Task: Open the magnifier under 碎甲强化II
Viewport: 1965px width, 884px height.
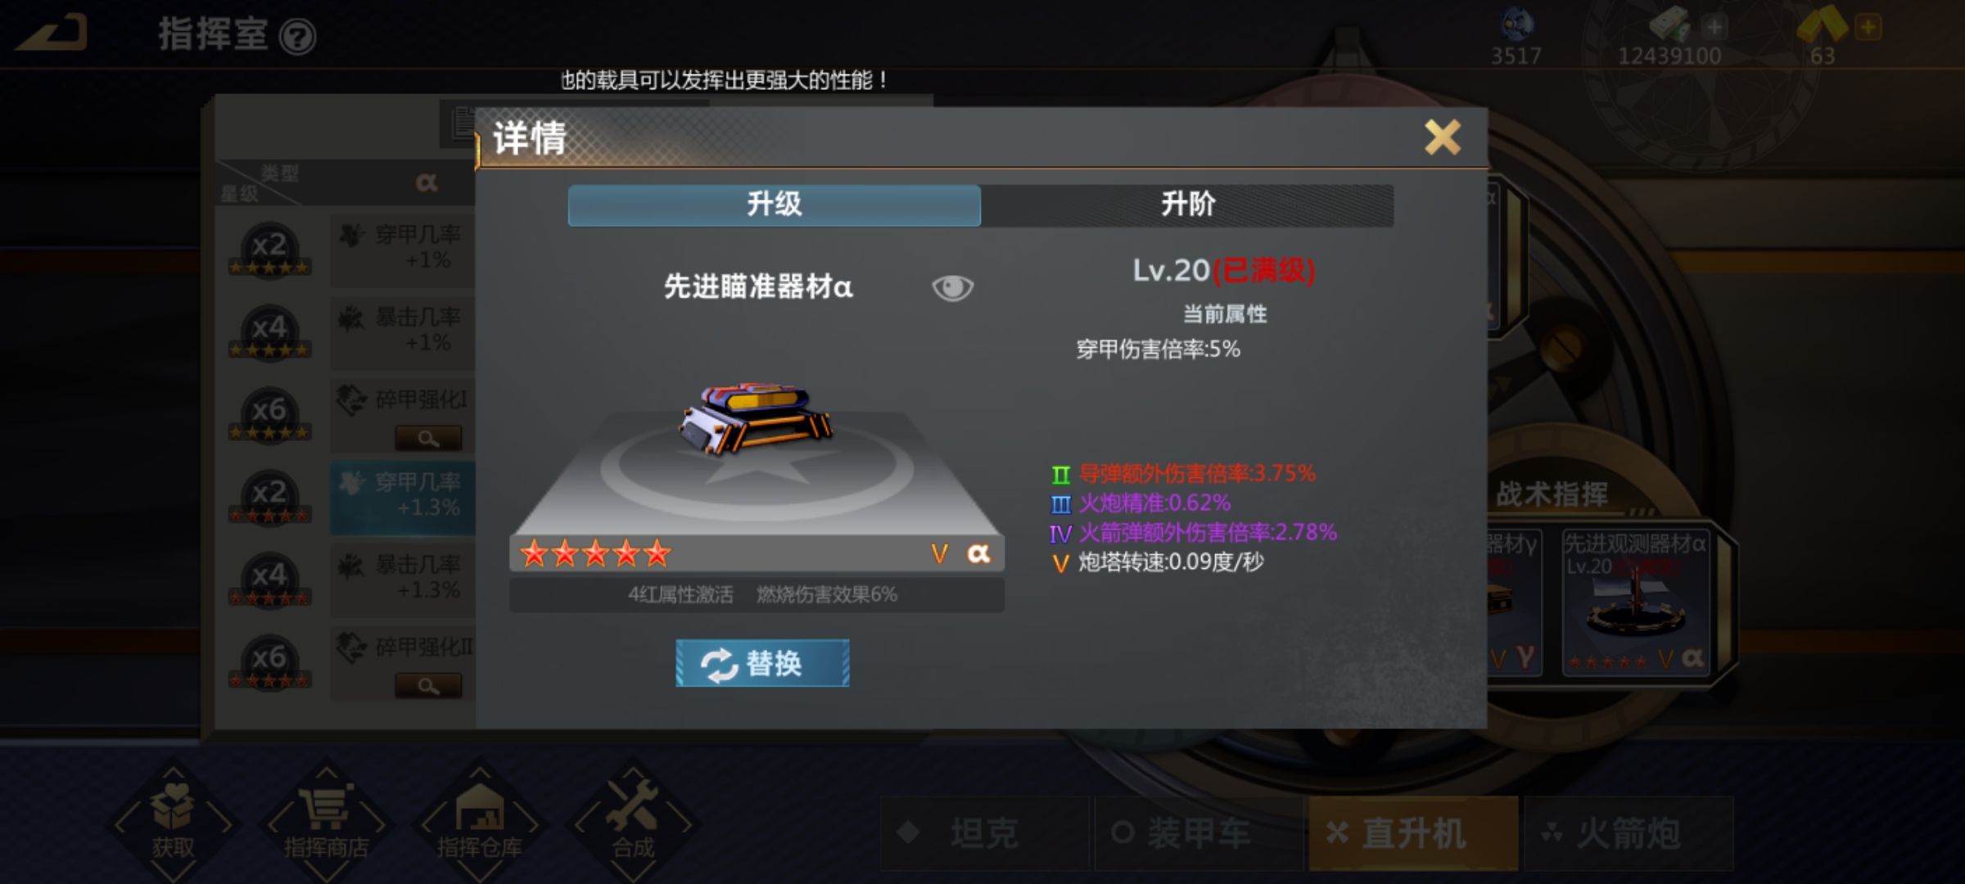Action: click(x=428, y=685)
